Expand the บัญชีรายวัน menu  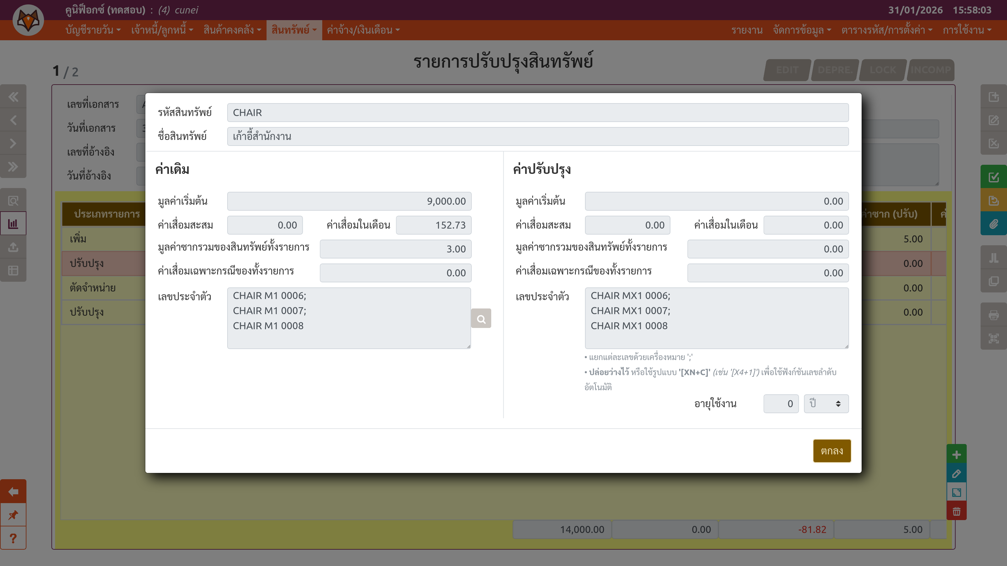[x=93, y=30]
